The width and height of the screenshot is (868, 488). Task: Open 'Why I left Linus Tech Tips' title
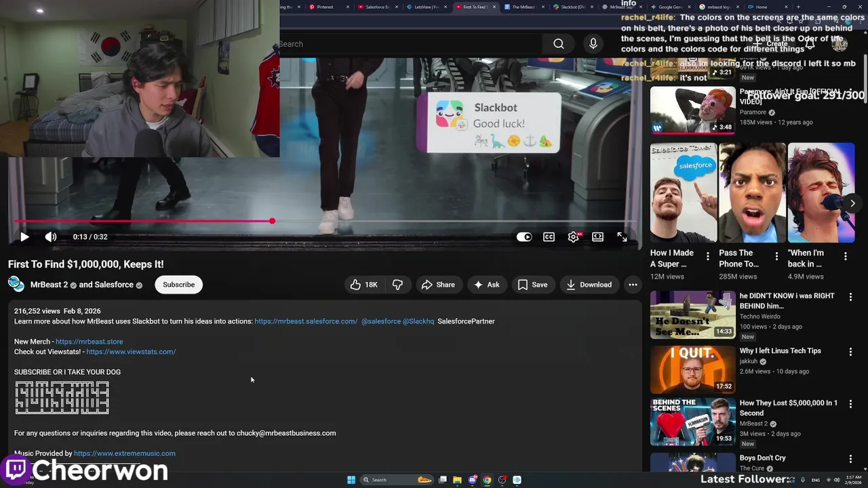(x=780, y=351)
